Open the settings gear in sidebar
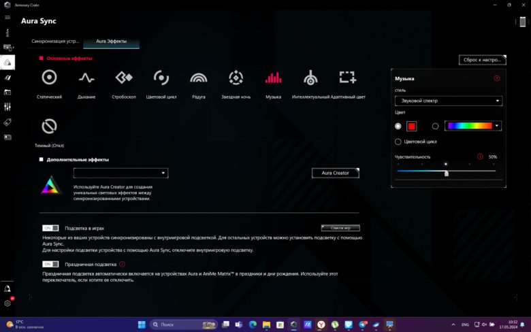531x332 pixels. (x=7, y=303)
